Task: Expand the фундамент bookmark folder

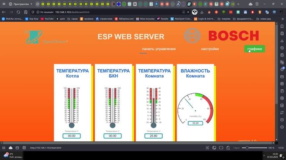Action: click(243, 19)
